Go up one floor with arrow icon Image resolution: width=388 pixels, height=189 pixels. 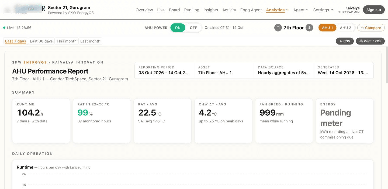click(278, 28)
